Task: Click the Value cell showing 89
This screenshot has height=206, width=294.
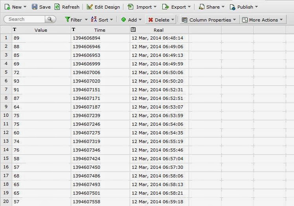Action: pos(41,38)
